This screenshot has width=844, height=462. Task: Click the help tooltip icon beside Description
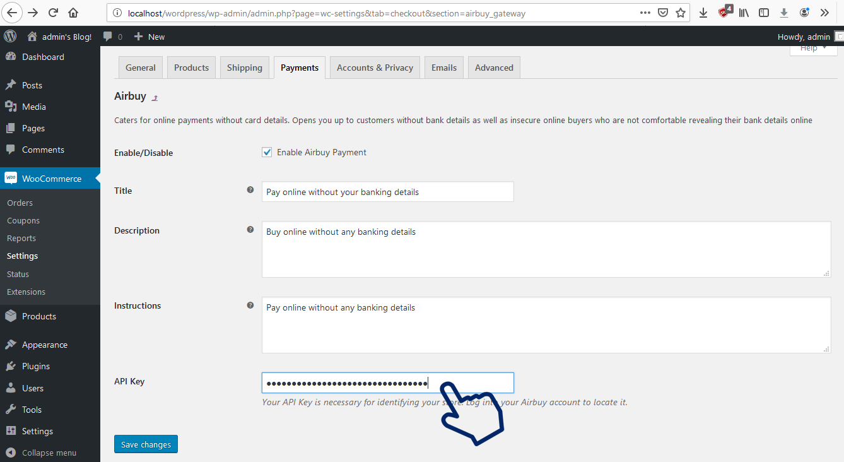point(250,230)
